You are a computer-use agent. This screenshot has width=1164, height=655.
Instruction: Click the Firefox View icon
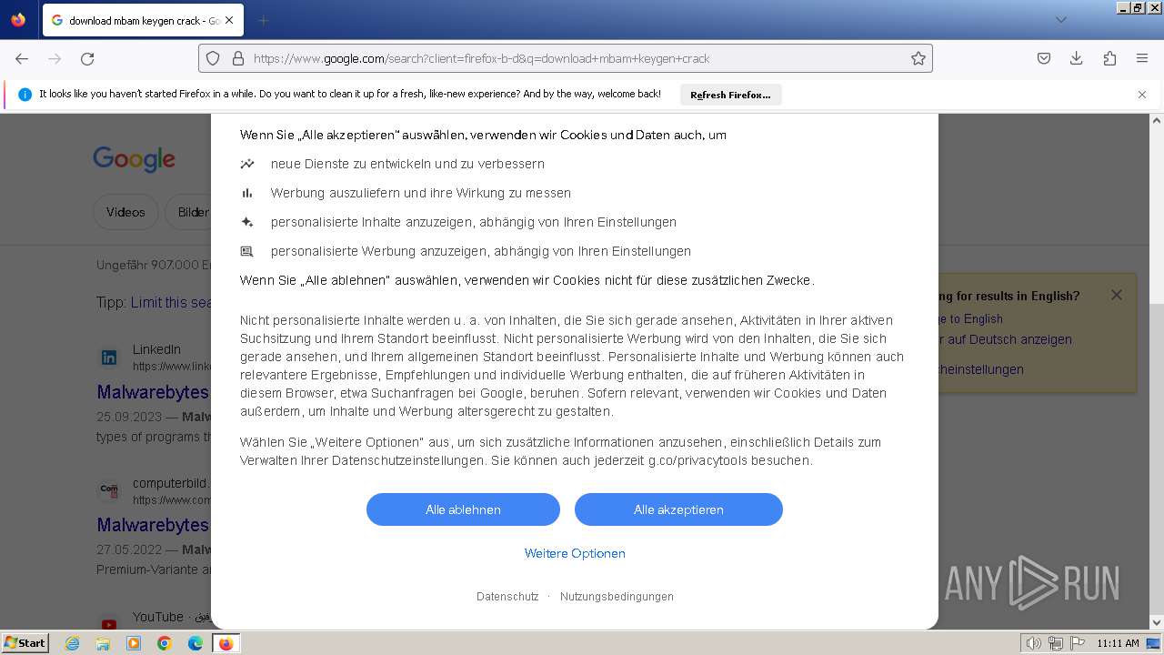[18, 20]
